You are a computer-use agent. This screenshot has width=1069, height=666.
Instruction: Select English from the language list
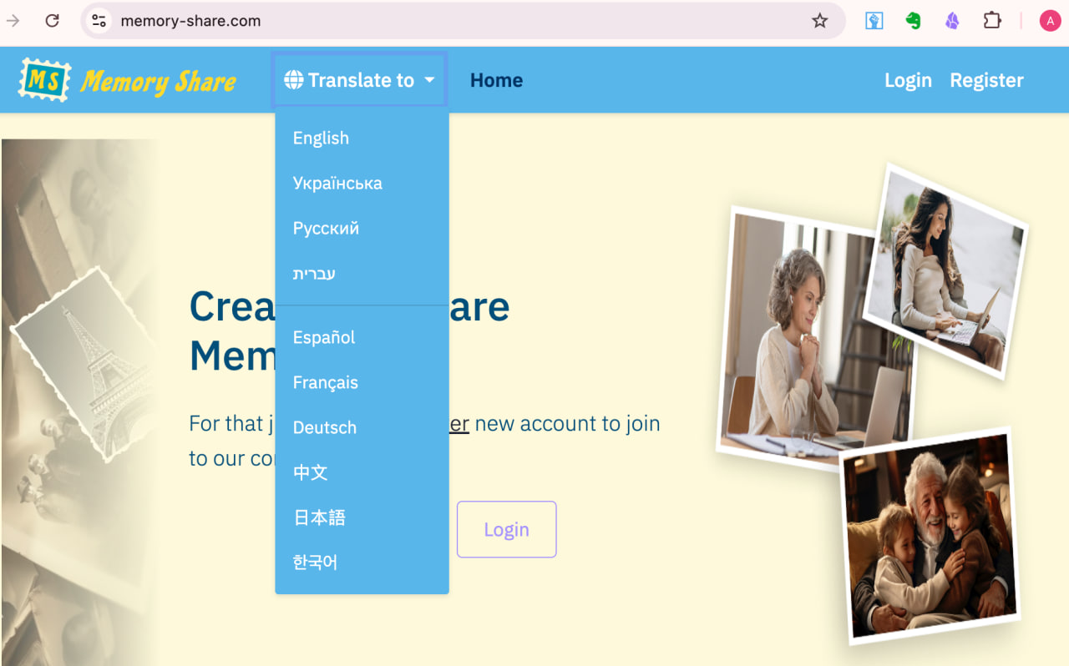pos(321,139)
